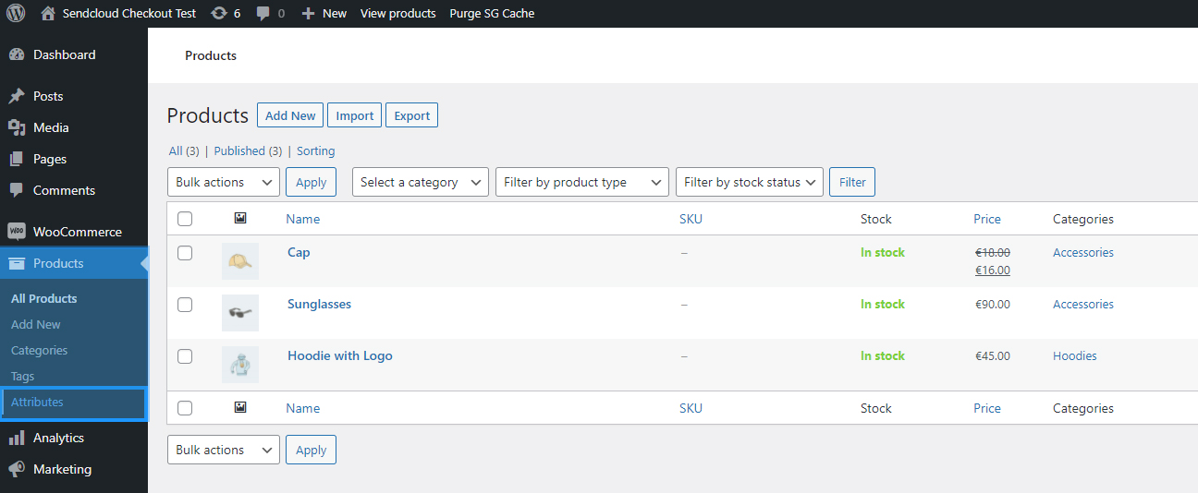Open All Products submenu item
Image resolution: width=1198 pixels, height=493 pixels.
pyautogui.click(x=44, y=298)
